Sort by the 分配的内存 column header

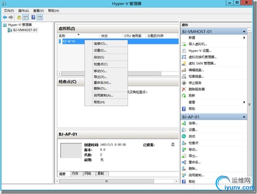pyautogui.click(x=162, y=36)
